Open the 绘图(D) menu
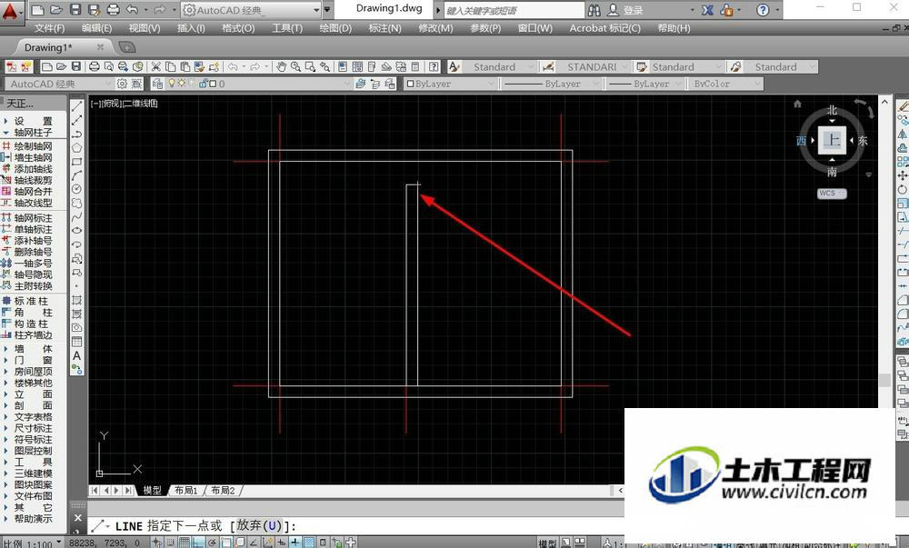Screen dimensions: 909x548 point(335,28)
